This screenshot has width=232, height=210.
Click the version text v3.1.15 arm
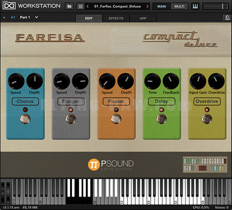[x=11, y=207]
